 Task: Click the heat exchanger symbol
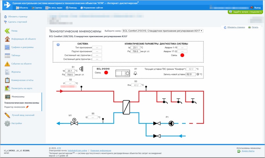[126, 107]
